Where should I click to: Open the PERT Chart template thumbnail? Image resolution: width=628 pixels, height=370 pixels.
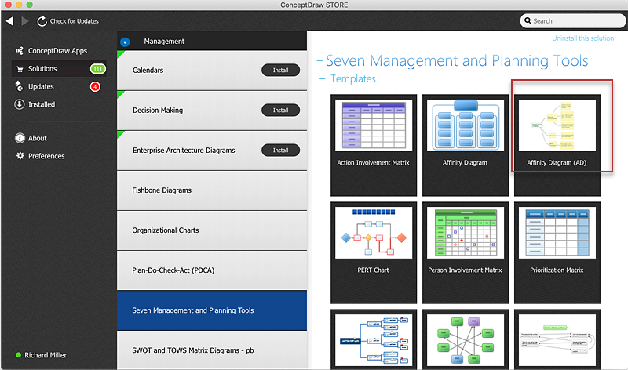pos(374,232)
